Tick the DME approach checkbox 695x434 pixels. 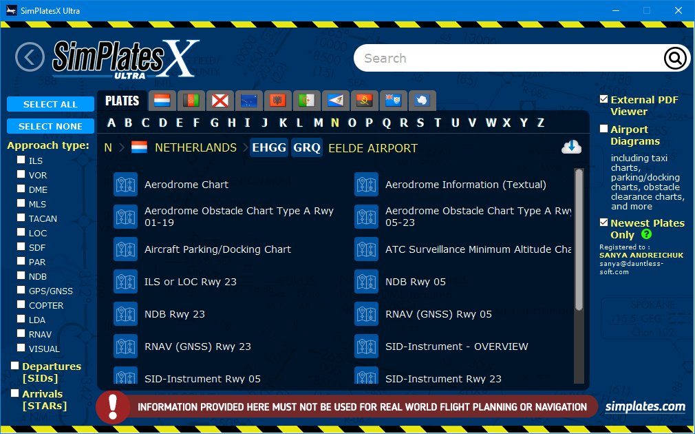coord(21,189)
